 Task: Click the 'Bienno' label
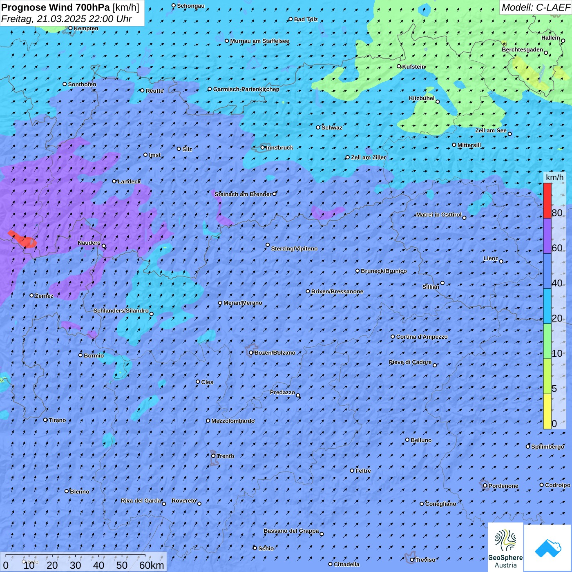[x=80, y=492]
